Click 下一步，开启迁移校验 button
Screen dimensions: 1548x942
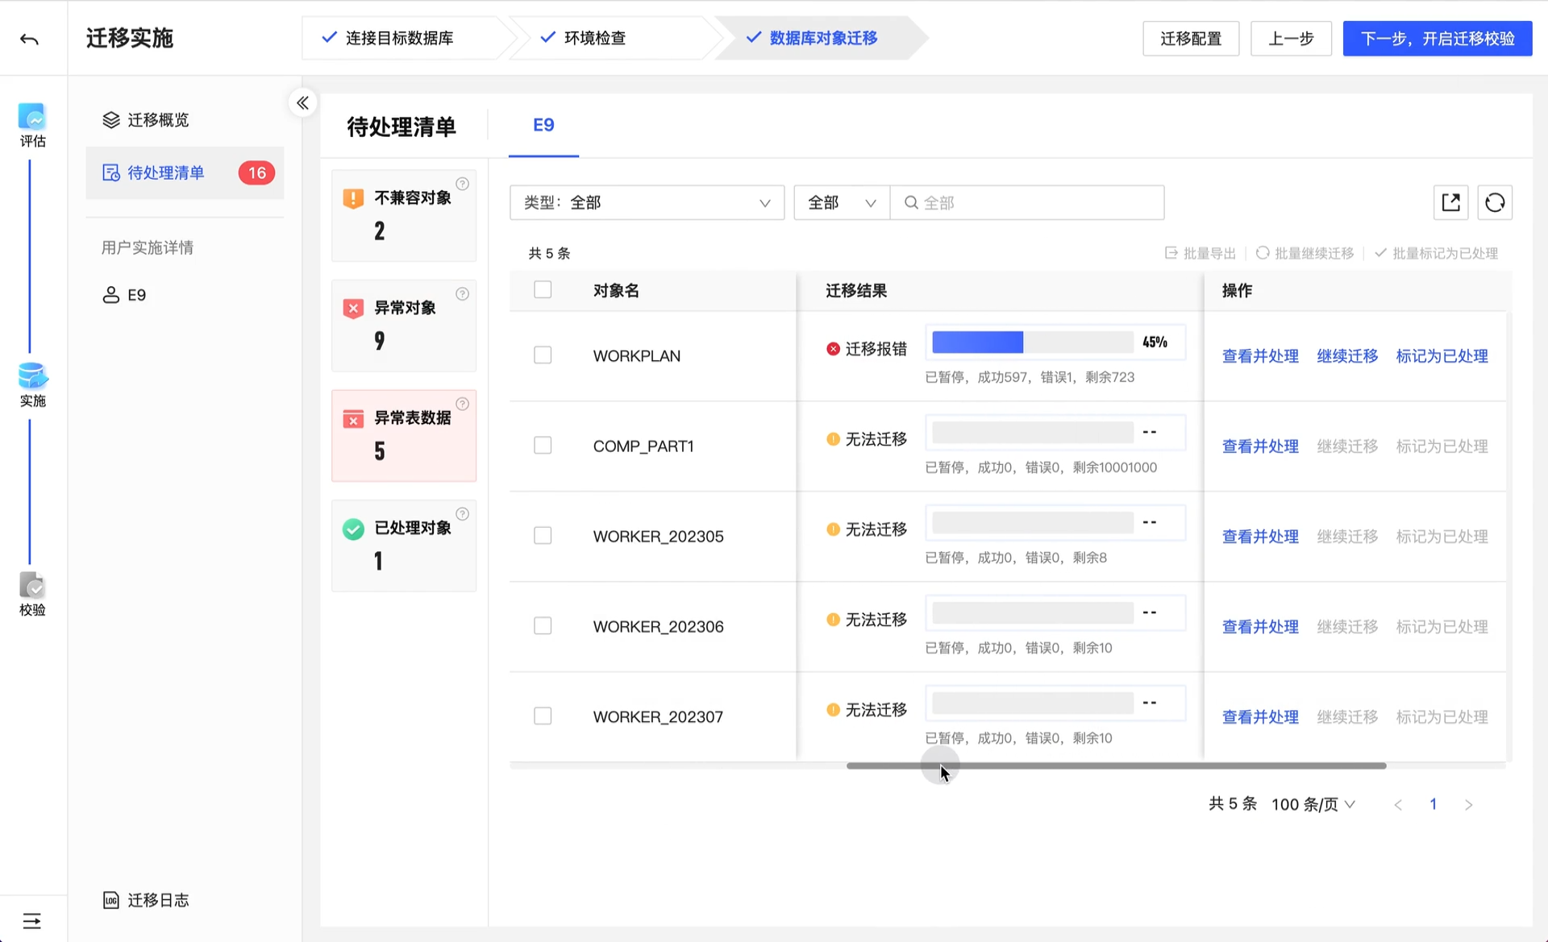(1437, 39)
